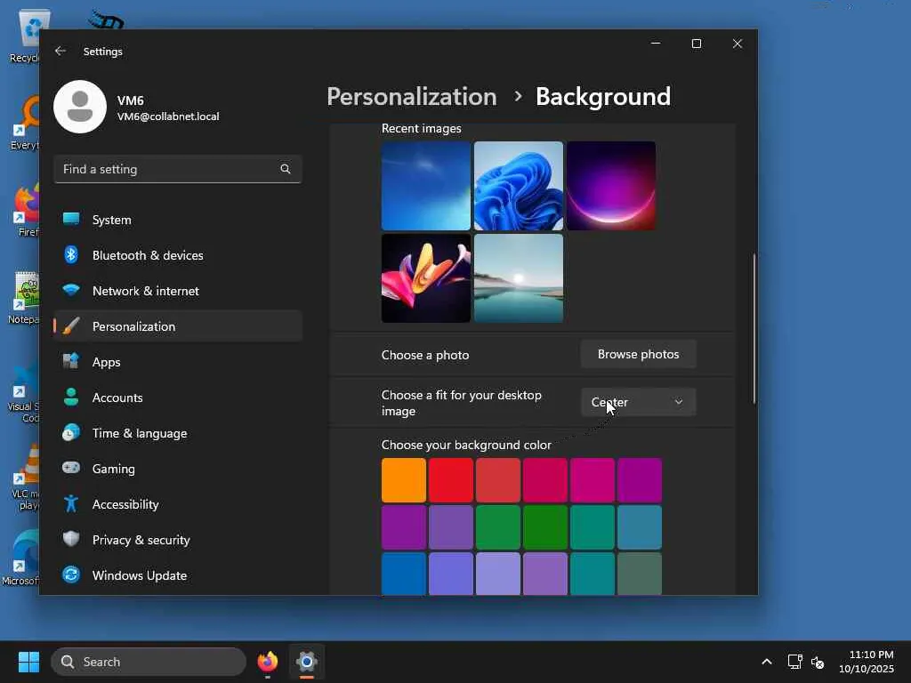Click the Find a setting search box

coord(169,169)
